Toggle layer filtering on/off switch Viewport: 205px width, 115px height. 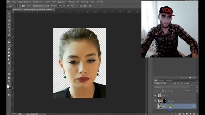tap(197, 83)
